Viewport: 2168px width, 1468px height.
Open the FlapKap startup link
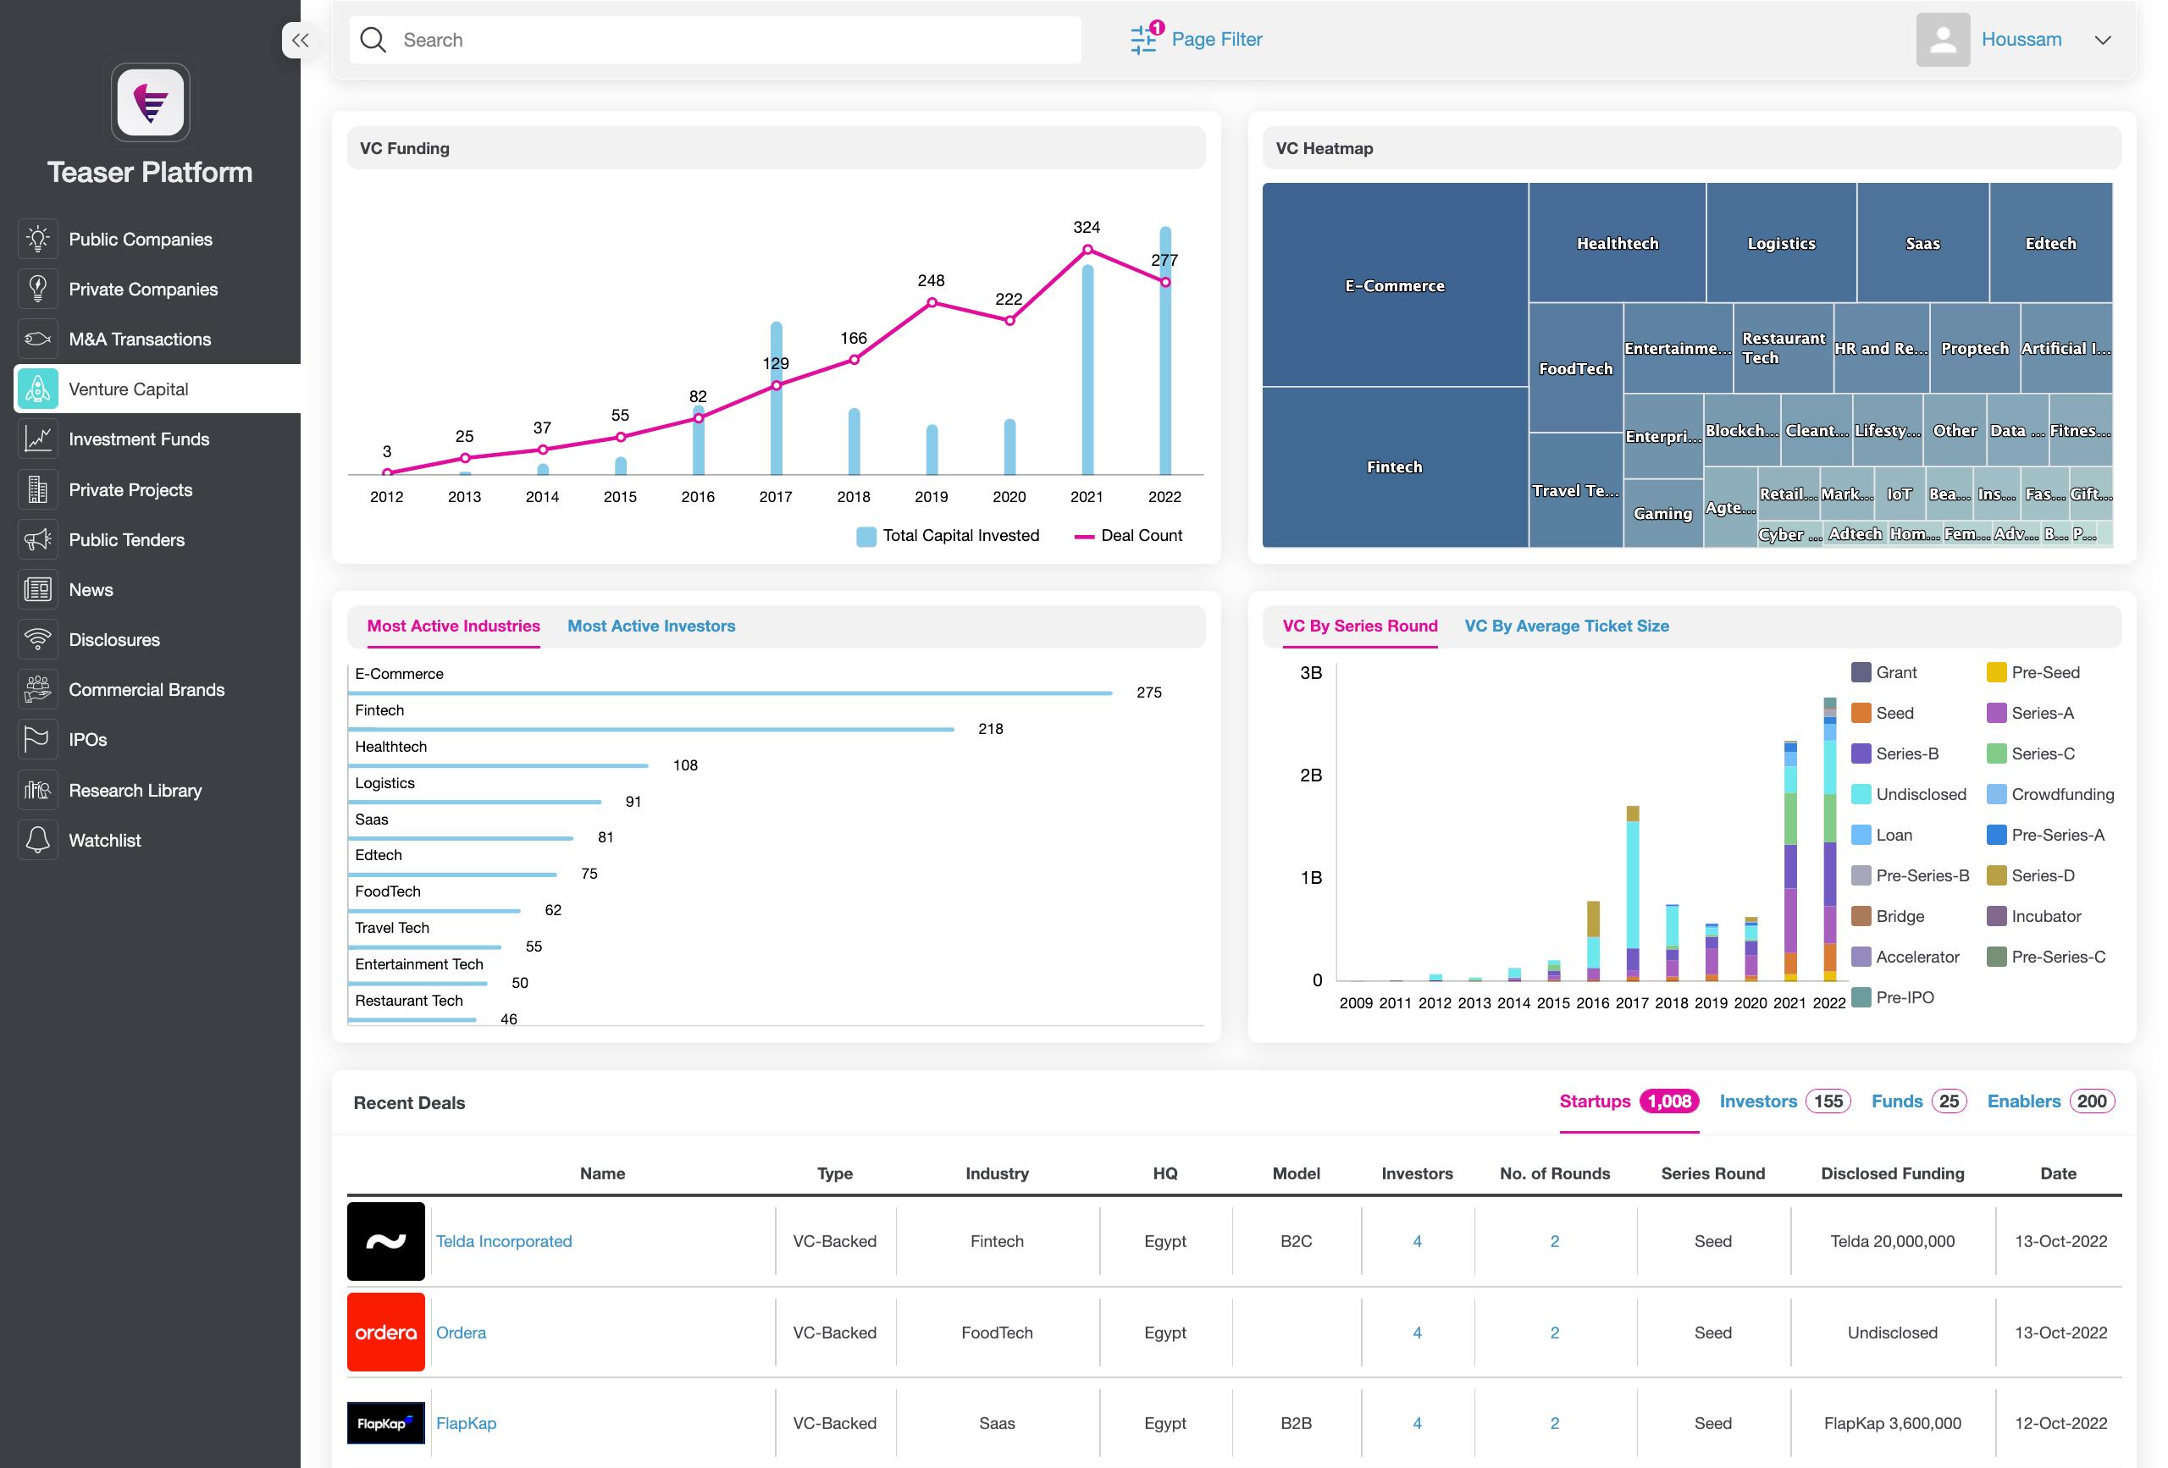pos(467,1423)
